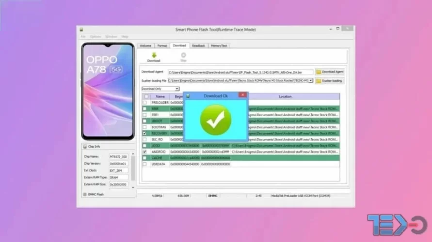Click the Download-Agent path input field
This screenshot has width=432, height=242.
point(240,72)
